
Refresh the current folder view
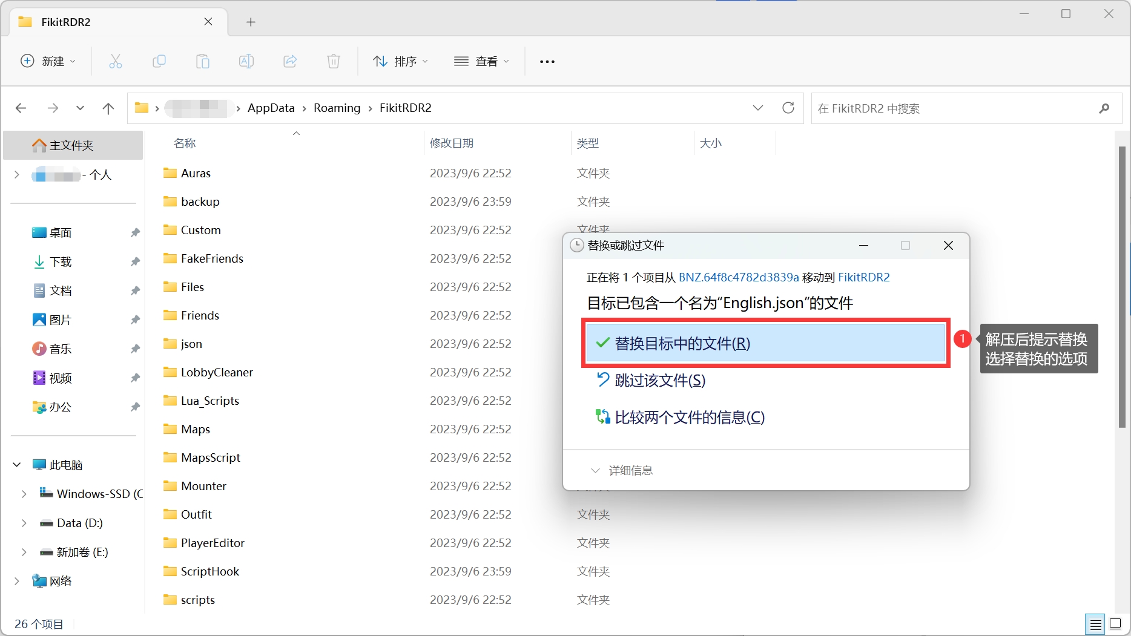pyautogui.click(x=788, y=108)
